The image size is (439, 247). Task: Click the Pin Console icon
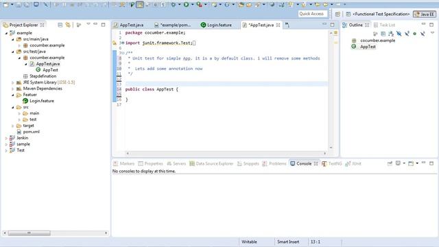[x=390, y=163]
